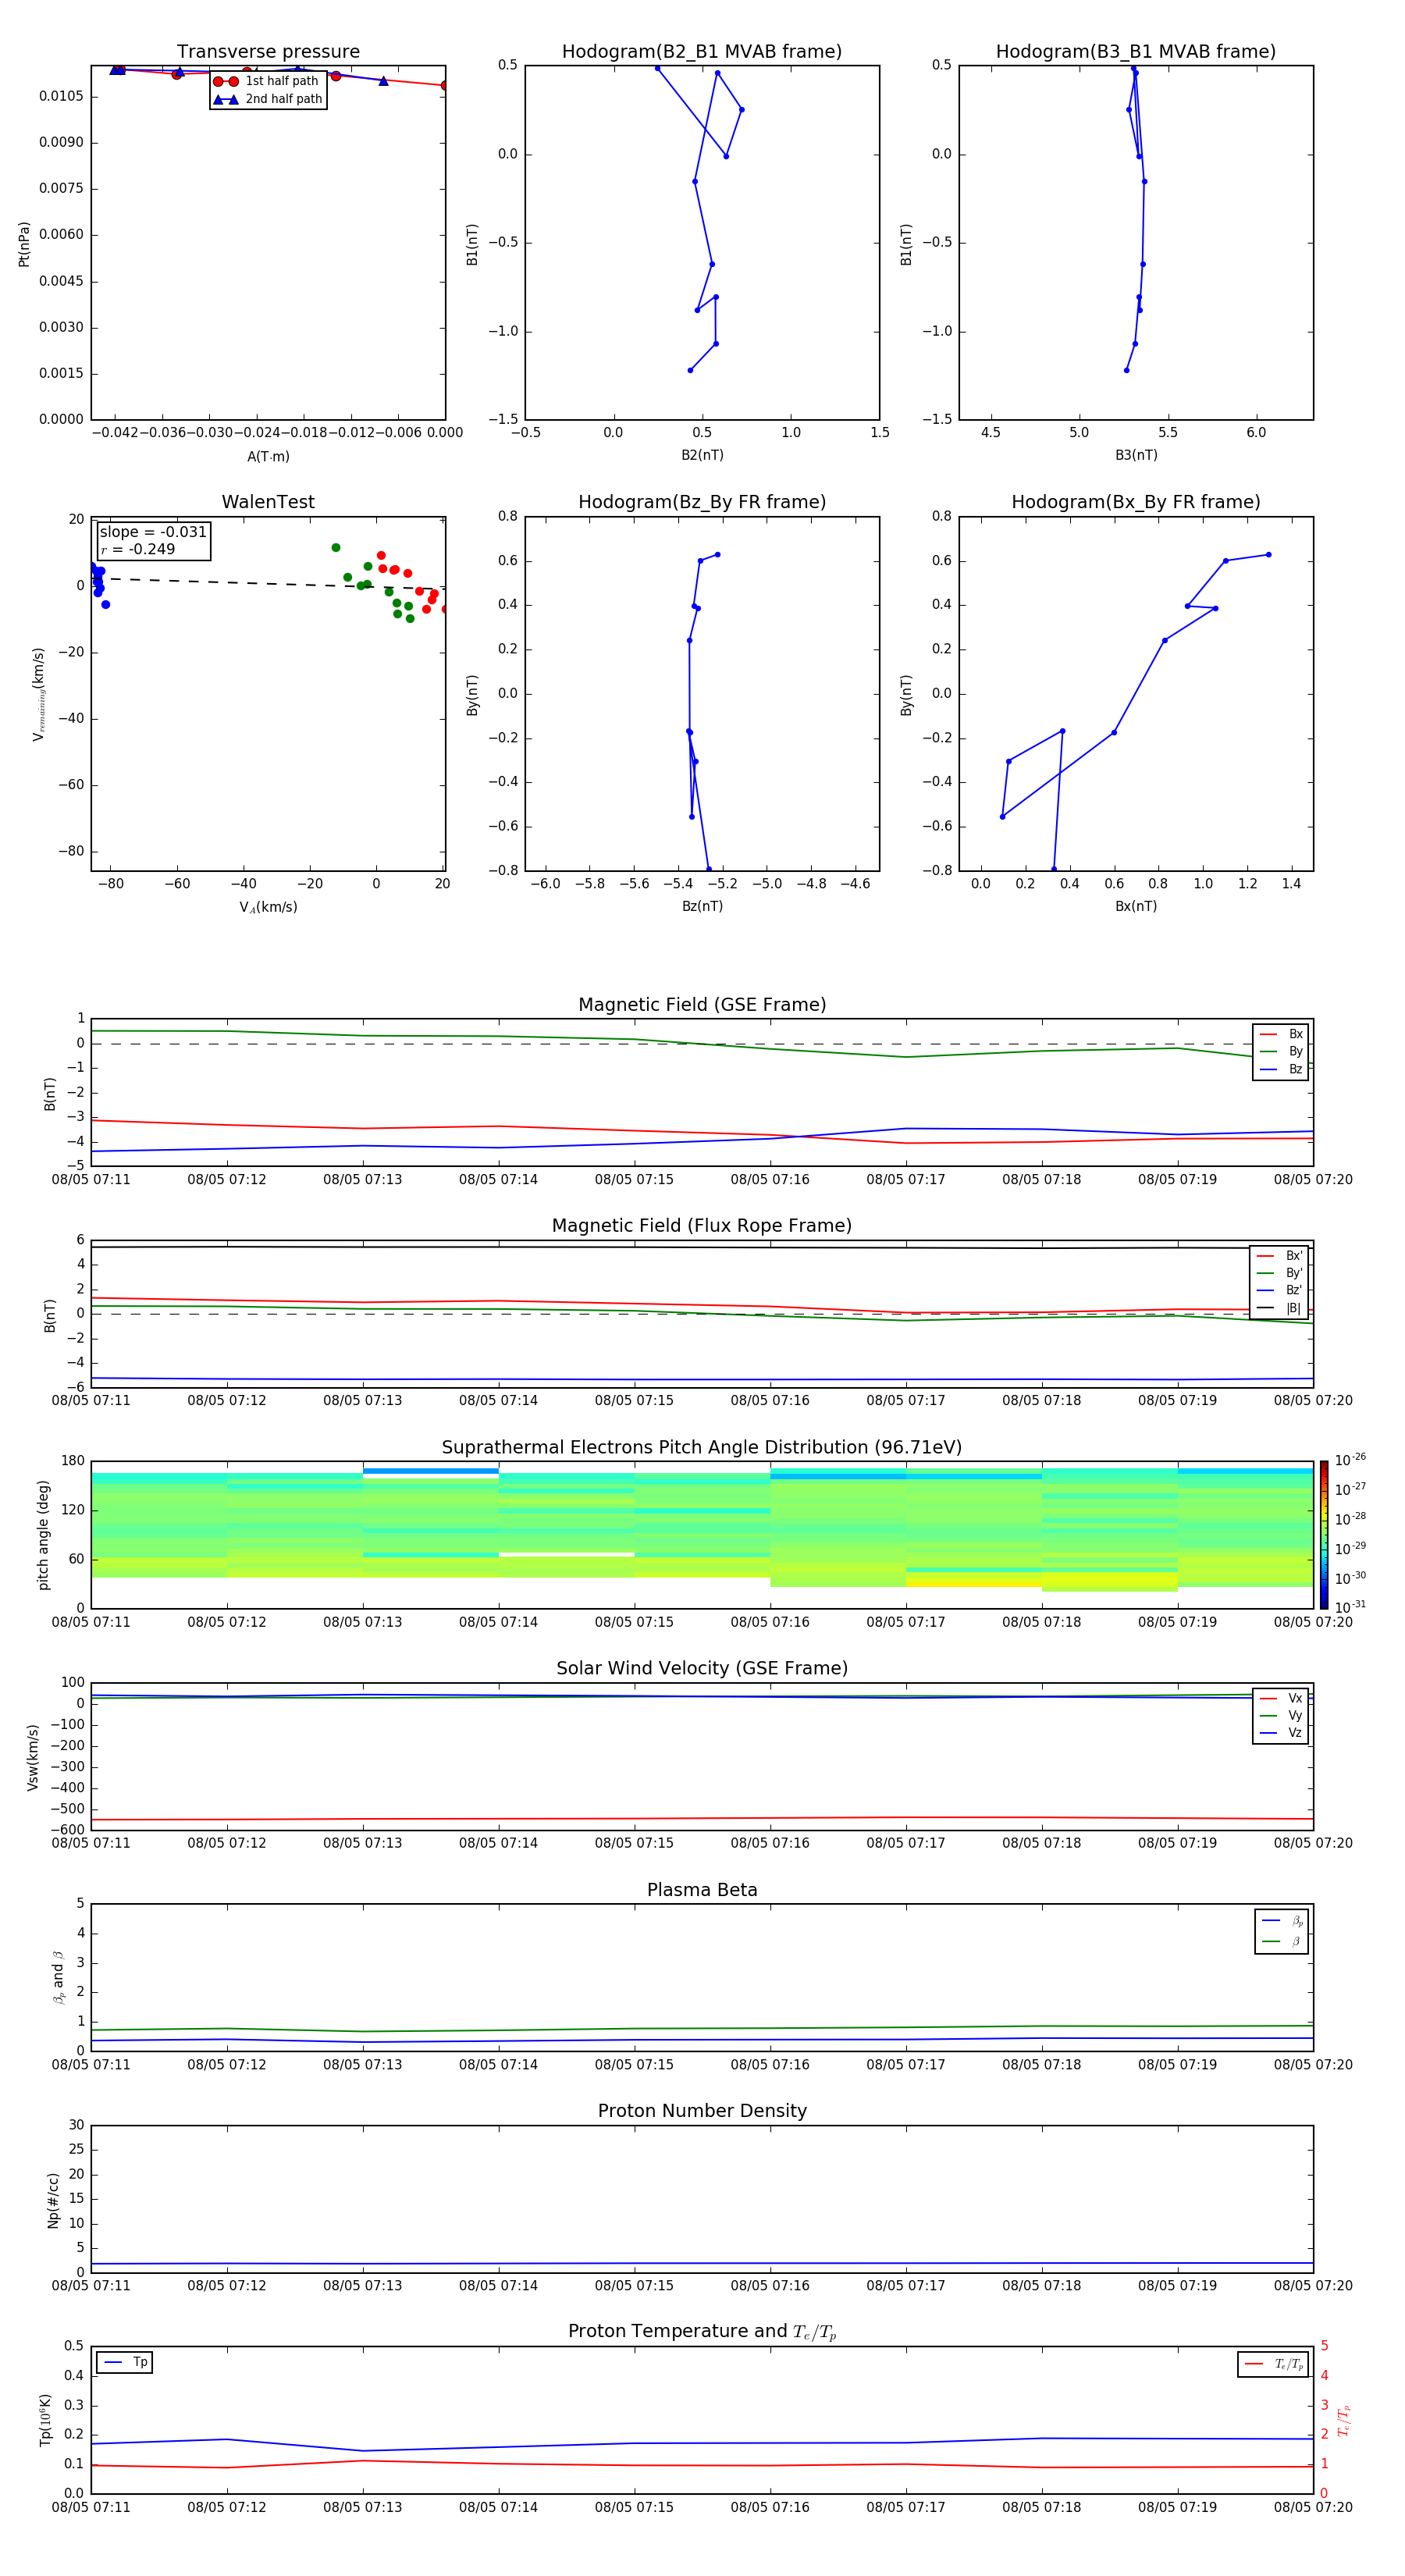
Task: Select the "Proton Number Density" title
Action: coord(702,2111)
